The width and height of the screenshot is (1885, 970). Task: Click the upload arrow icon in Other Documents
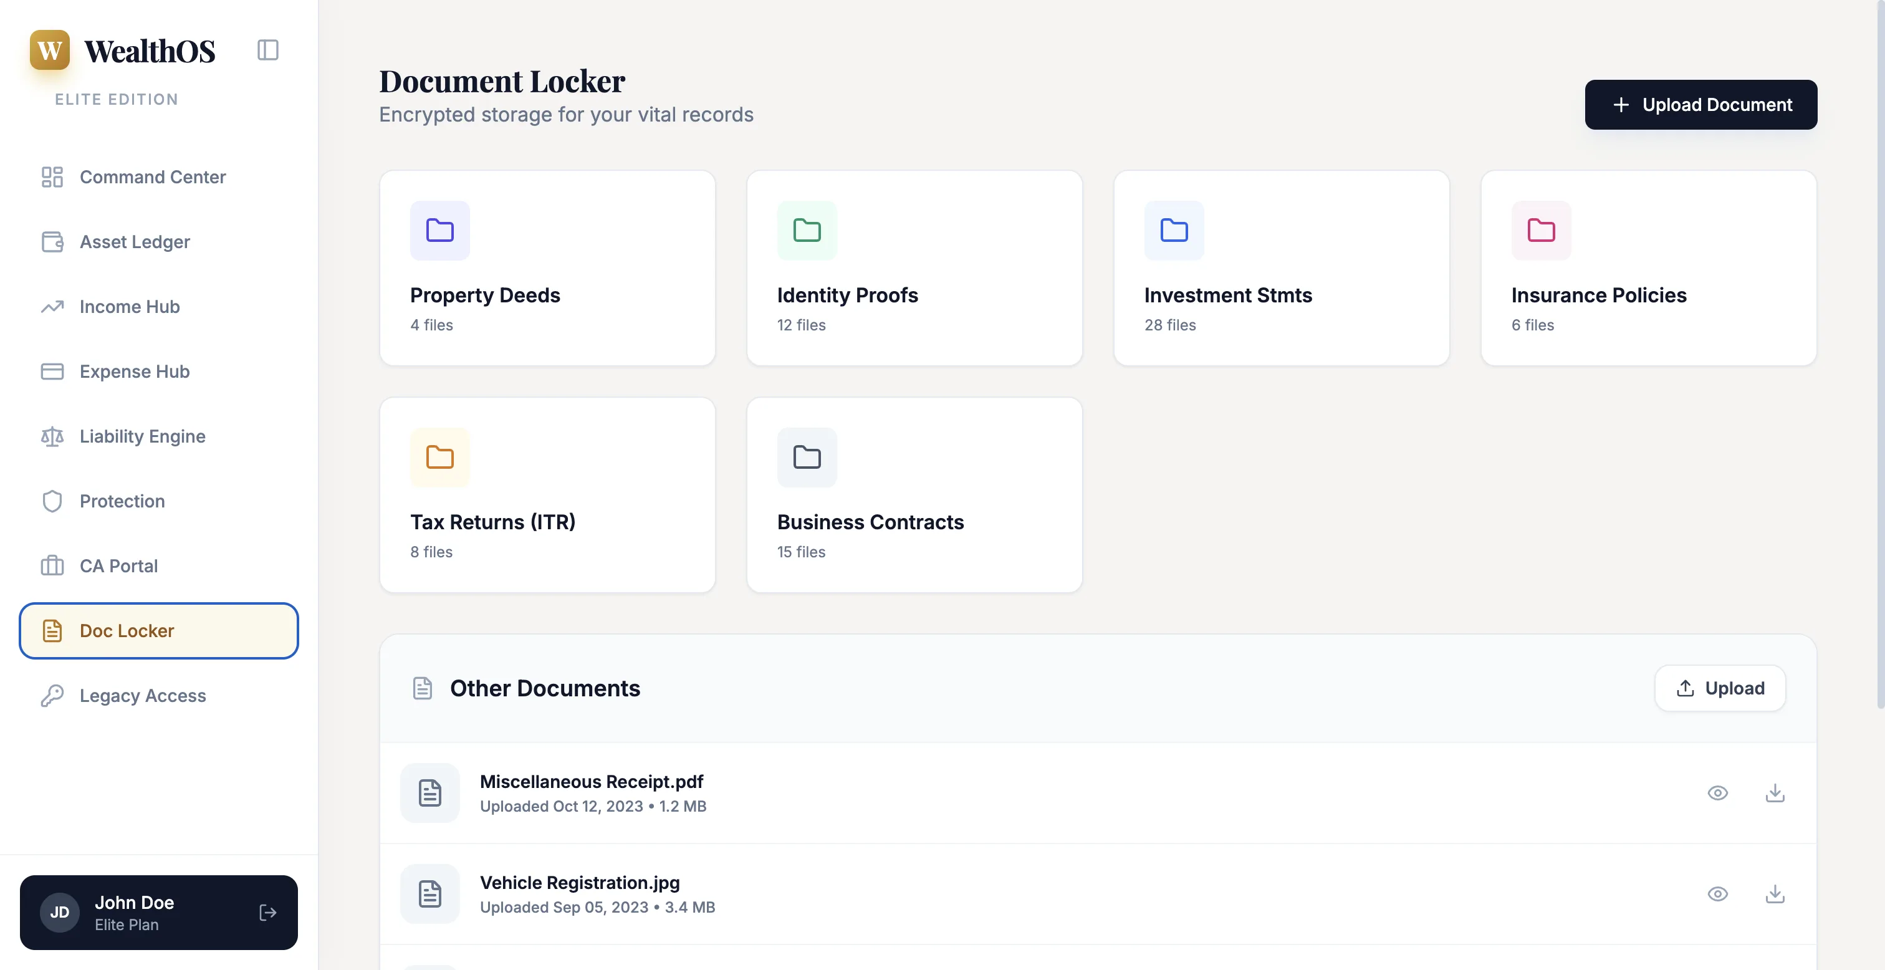point(1684,688)
